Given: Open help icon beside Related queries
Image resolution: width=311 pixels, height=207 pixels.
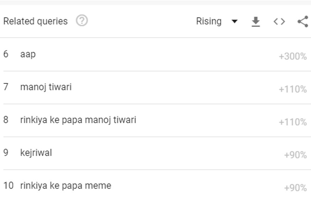Looking at the screenshot, I should tap(82, 20).
